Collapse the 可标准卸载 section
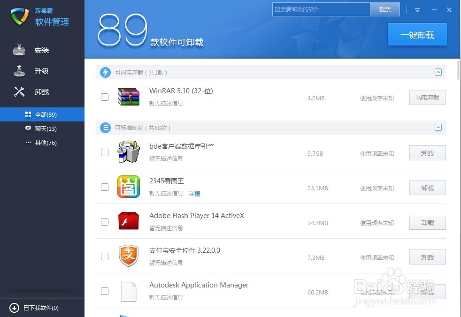461x317 pixels. tap(438, 127)
